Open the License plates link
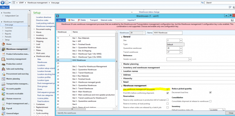This screenshot has height=116, width=235. 43,98
